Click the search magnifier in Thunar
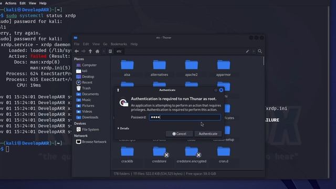 [260, 51]
